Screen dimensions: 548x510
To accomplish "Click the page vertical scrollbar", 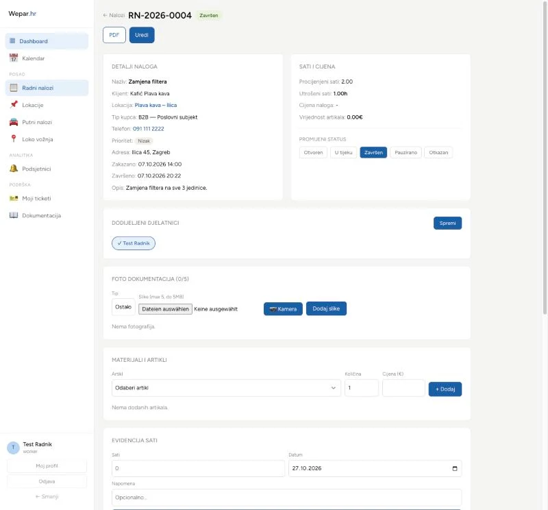I will [x=545, y=158].
